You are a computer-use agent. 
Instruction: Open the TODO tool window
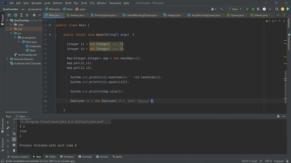pyautogui.click(x=50, y=157)
